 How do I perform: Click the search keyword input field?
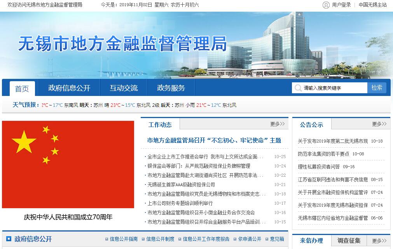tap(334, 88)
